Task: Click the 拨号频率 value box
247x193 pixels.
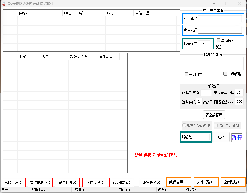Action: click(x=204, y=44)
